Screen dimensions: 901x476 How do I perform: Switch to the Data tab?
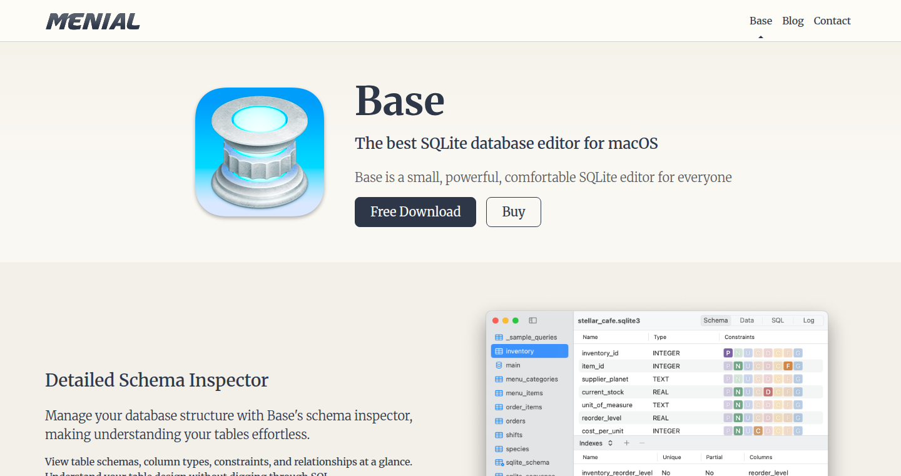tap(746, 320)
